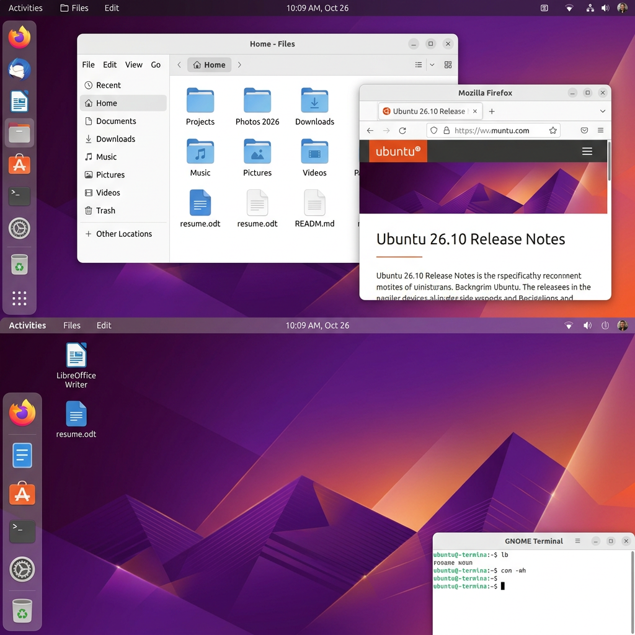Click the padlock site info icon
This screenshot has width=635, height=635.
pos(446,130)
